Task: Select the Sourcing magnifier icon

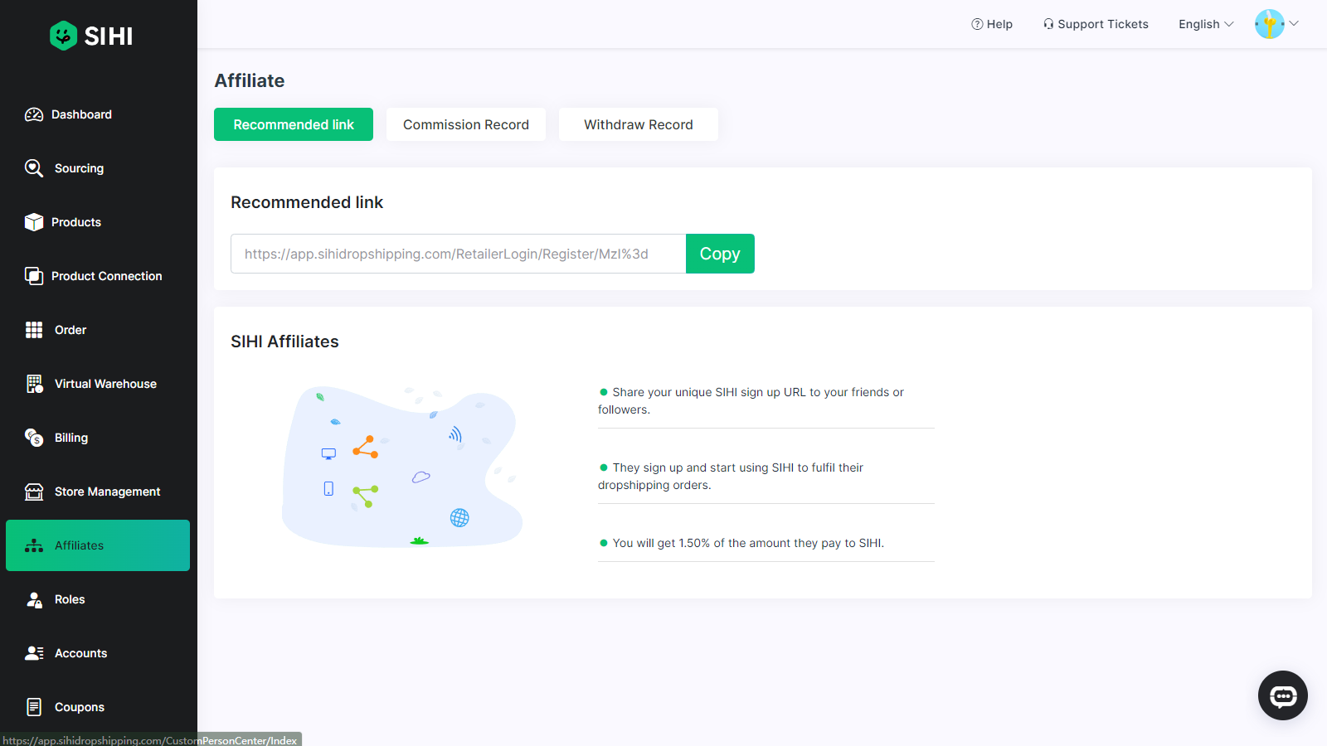Action: point(34,167)
